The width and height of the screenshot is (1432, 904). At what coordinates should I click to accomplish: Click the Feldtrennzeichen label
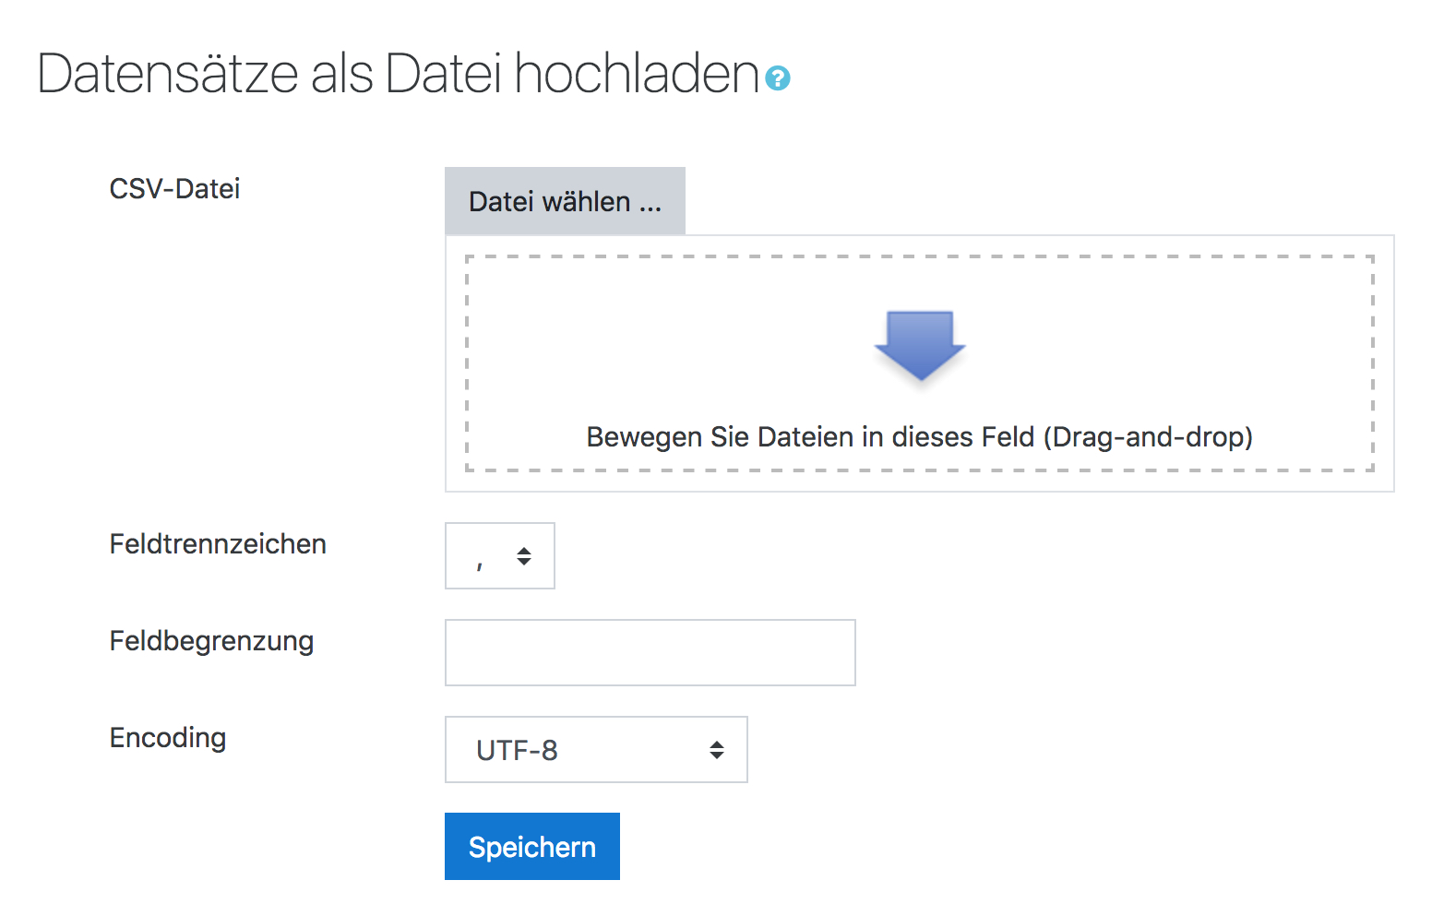[218, 544]
